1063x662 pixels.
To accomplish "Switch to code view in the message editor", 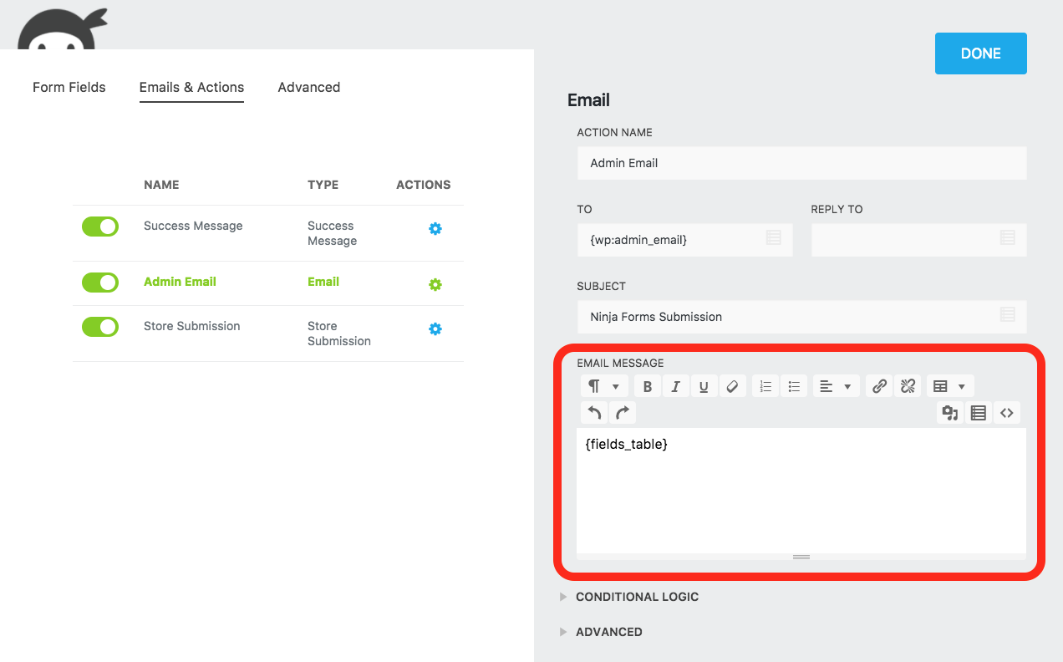I will click(1007, 412).
